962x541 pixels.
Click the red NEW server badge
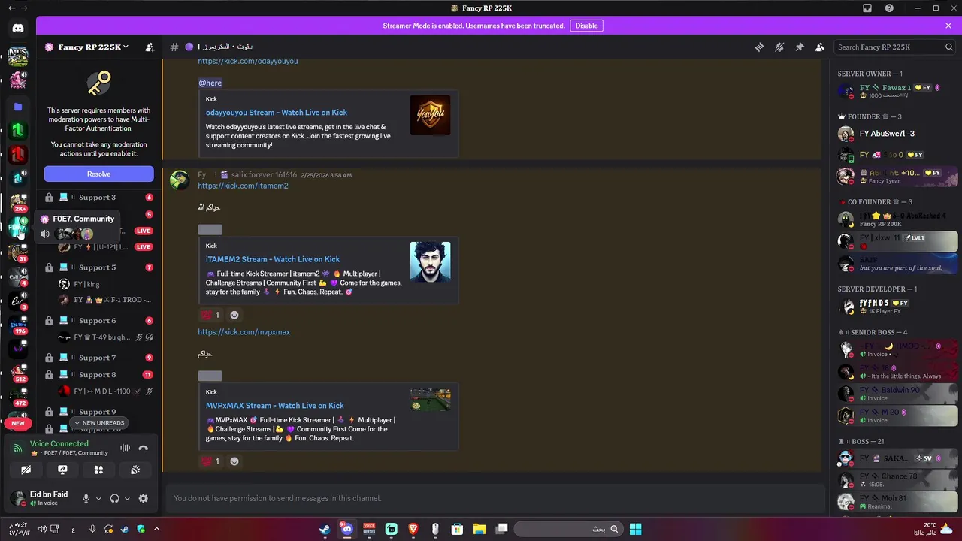[x=18, y=423]
